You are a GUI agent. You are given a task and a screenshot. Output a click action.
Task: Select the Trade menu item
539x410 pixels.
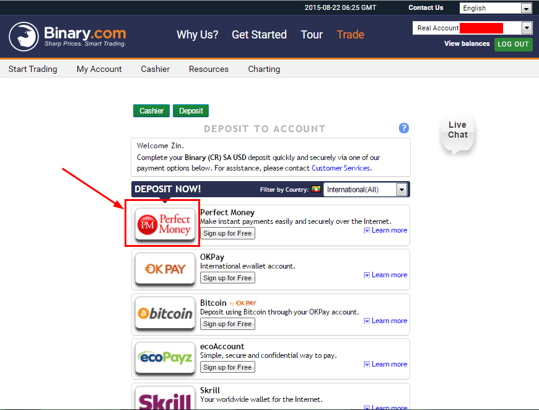pos(350,34)
